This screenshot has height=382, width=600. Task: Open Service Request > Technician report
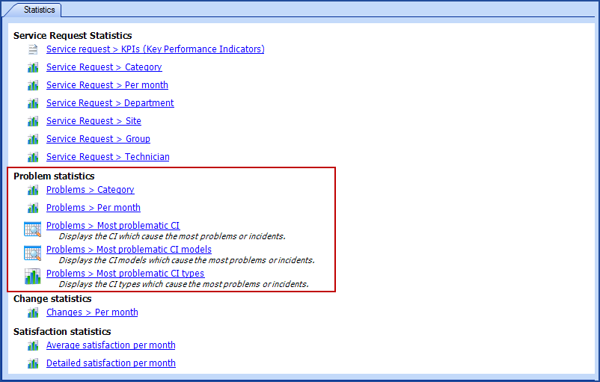(x=108, y=157)
